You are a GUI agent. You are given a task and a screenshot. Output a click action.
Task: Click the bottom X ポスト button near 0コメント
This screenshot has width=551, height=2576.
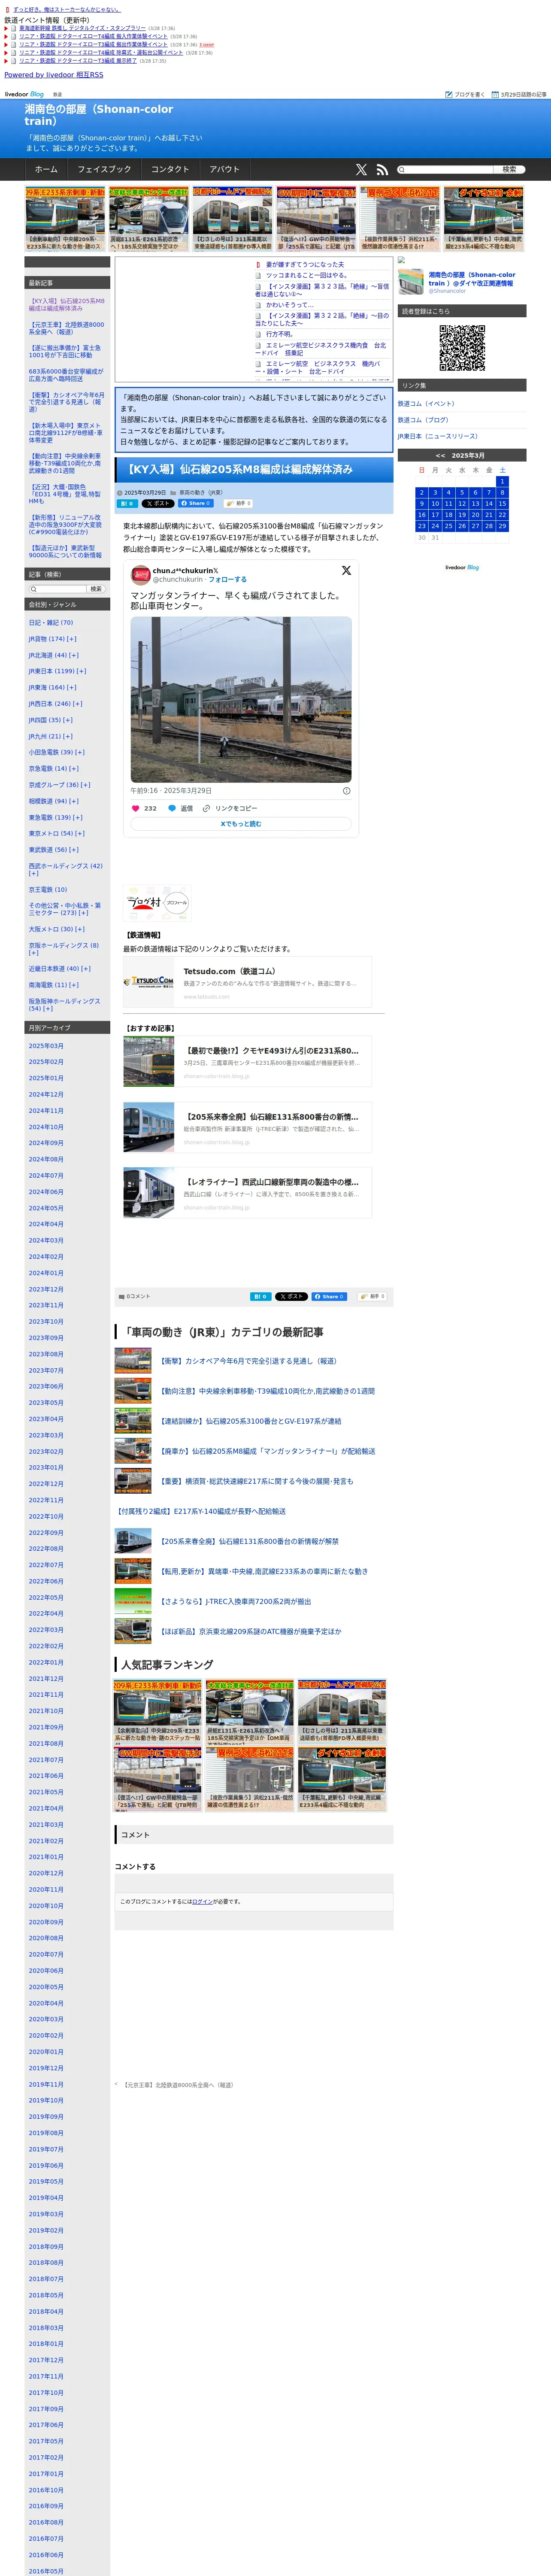[291, 1296]
